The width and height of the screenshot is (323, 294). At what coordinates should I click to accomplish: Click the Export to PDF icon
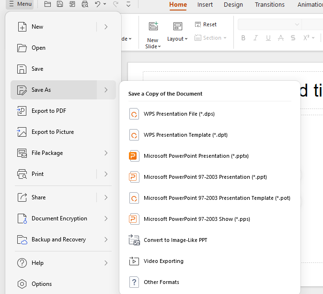(22, 111)
